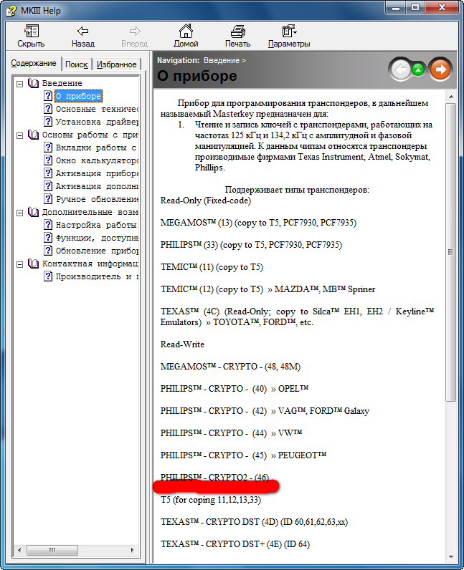Collapse the Основы работы с при node
Screen dimensions: 464x570
point(20,135)
